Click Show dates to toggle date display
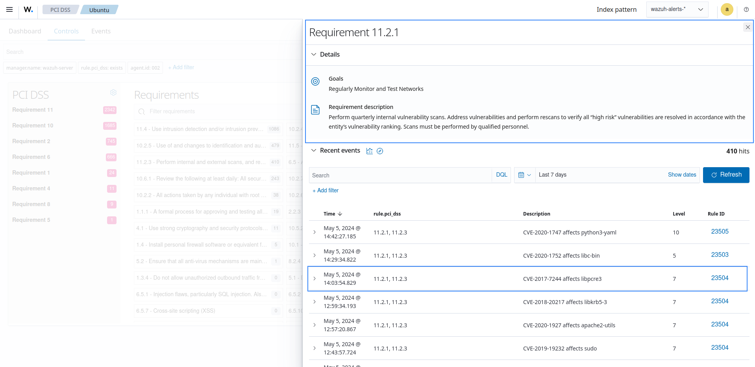Screen dimensions: 755x367 [x=682, y=175]
